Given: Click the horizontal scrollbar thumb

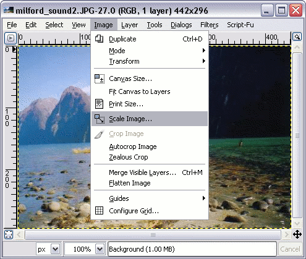Looking at the screenshot, I should (x=153, y=235).
